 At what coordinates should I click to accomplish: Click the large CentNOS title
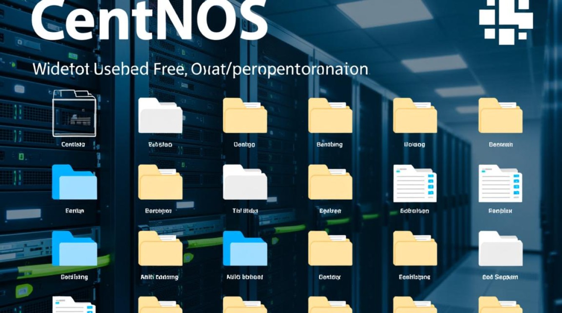149,21
